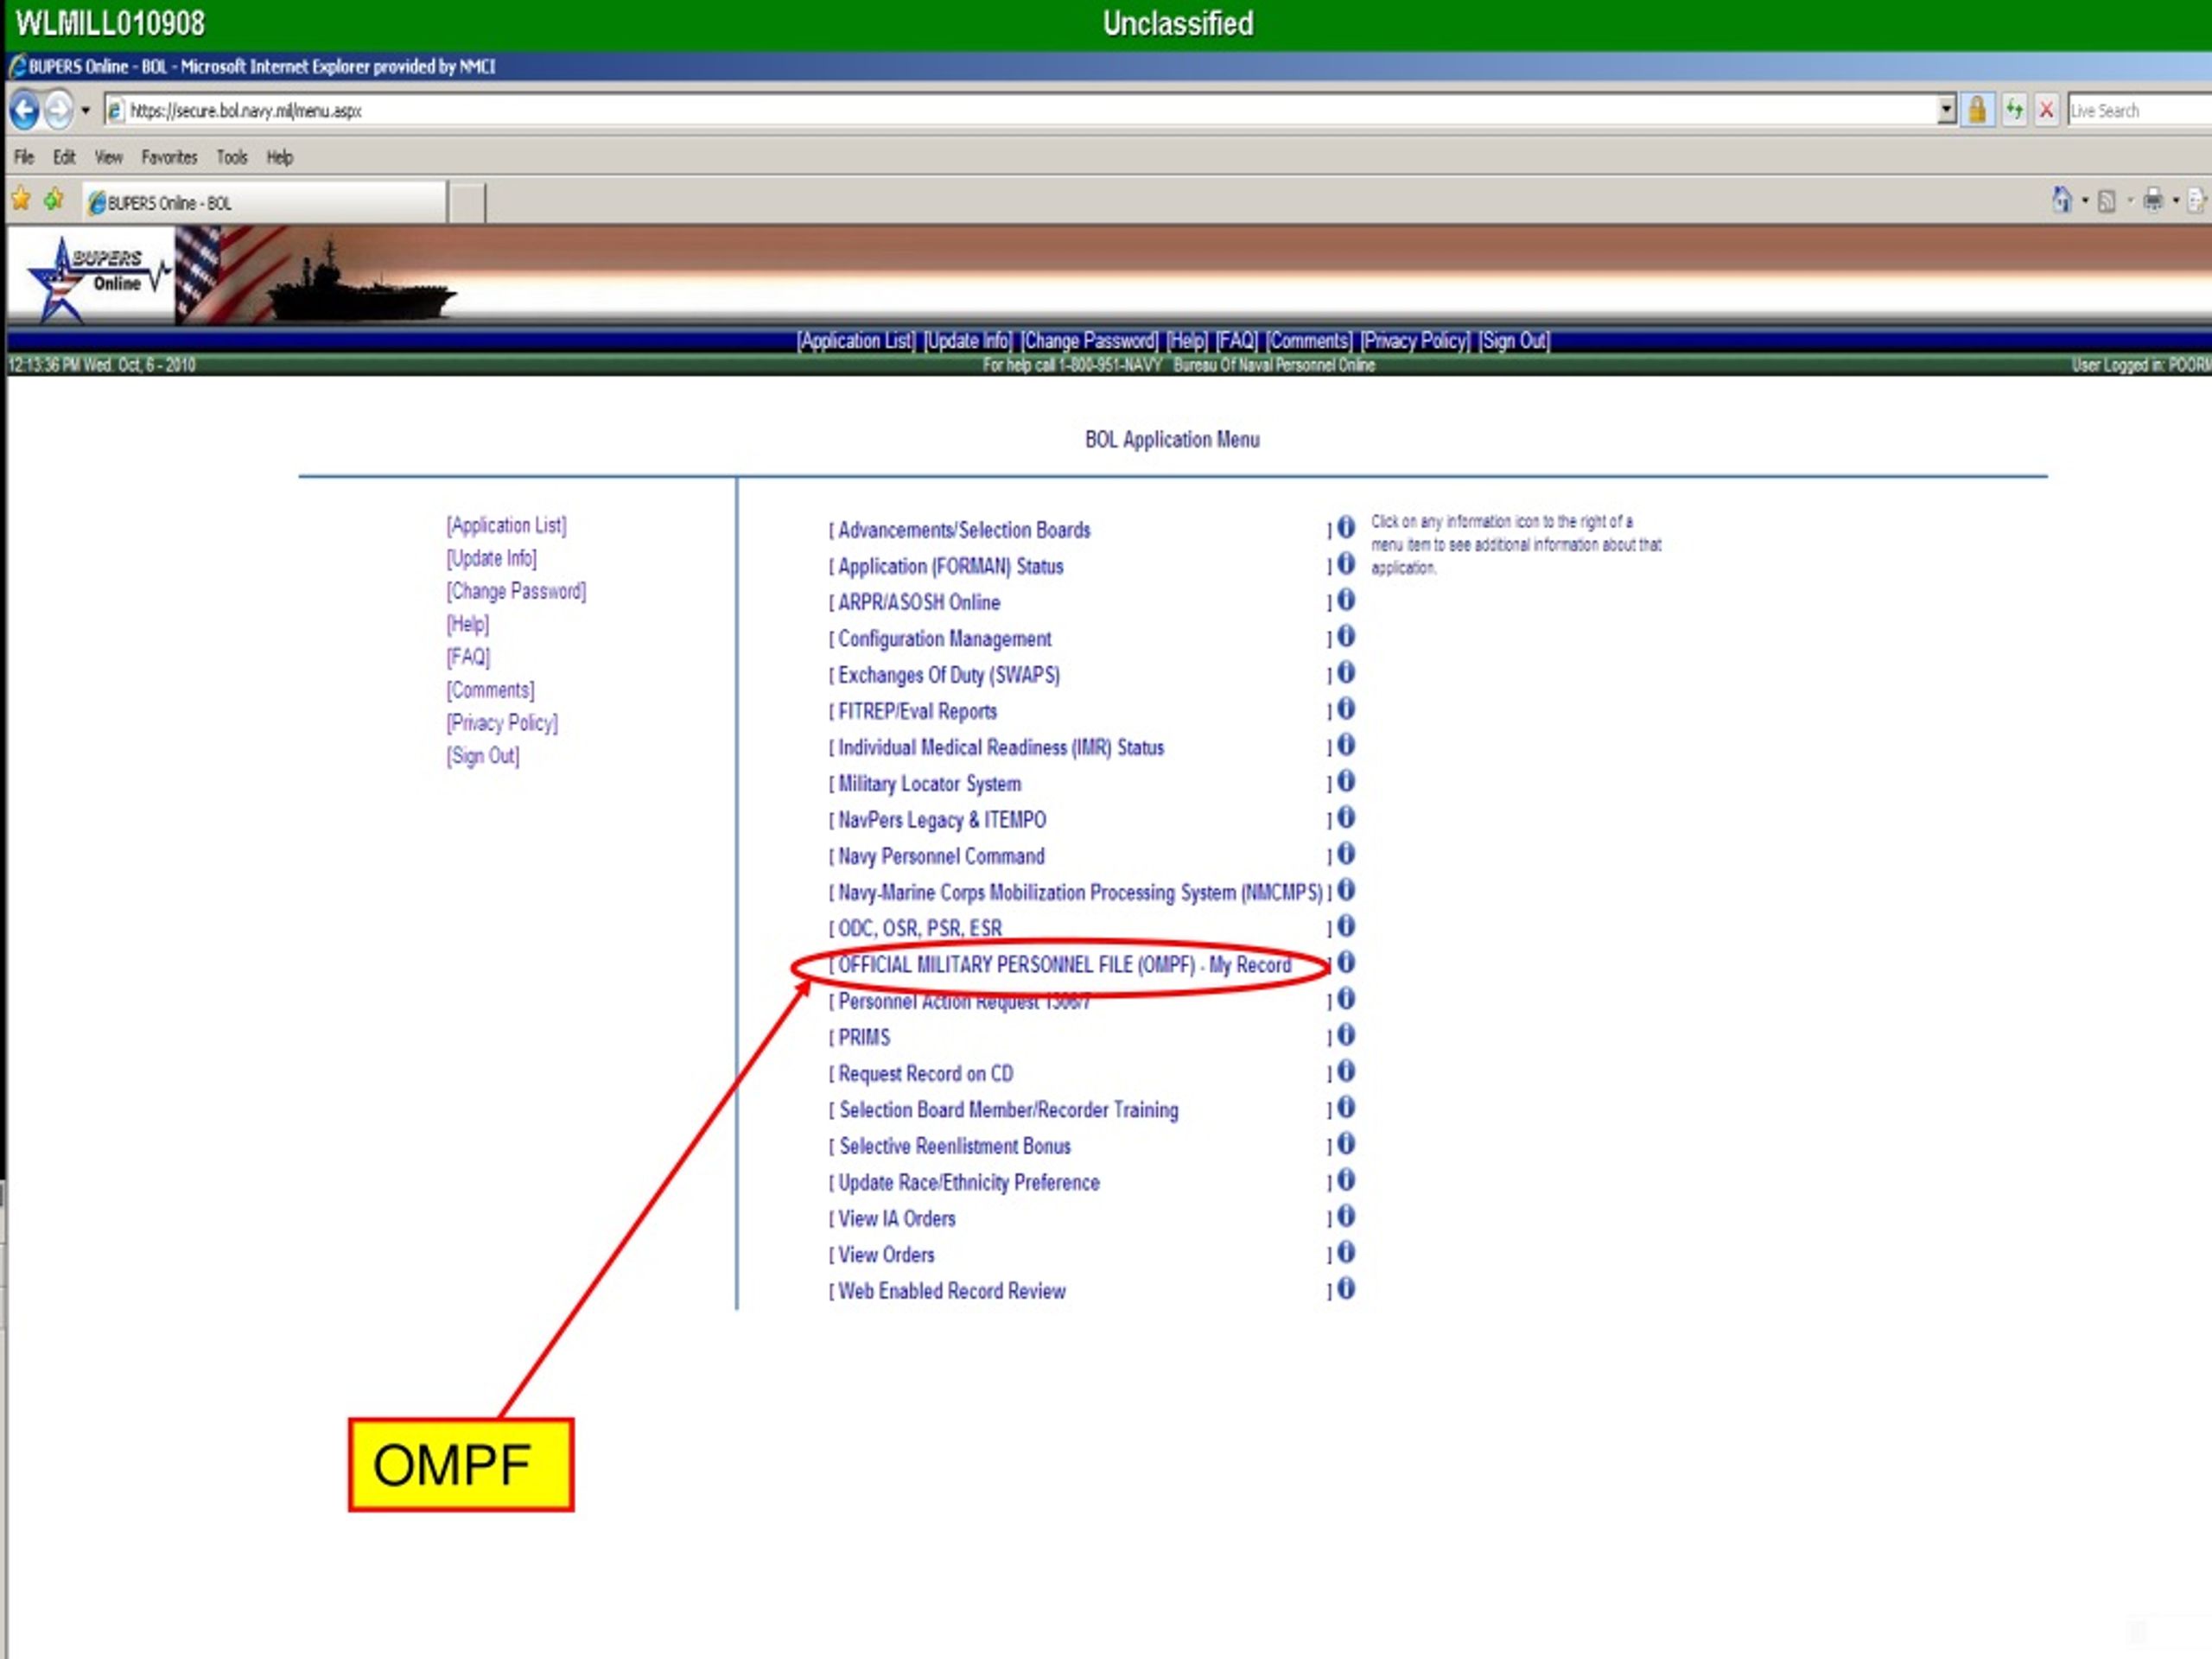Click Sign Out in top navigation bar
The width and height of the screenshot is (2212, 1659).
click(1514, 341)
